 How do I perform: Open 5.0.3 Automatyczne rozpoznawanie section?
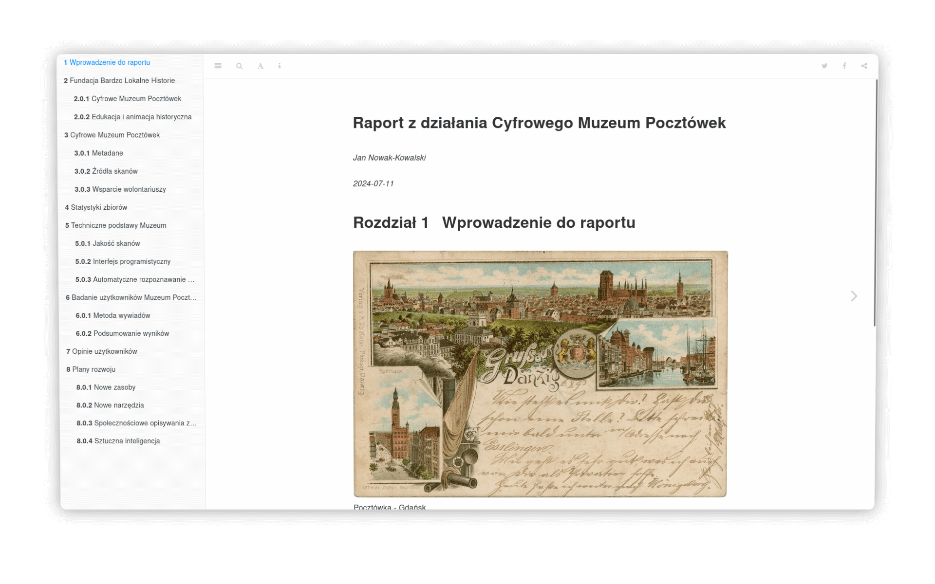coord(135,279)
